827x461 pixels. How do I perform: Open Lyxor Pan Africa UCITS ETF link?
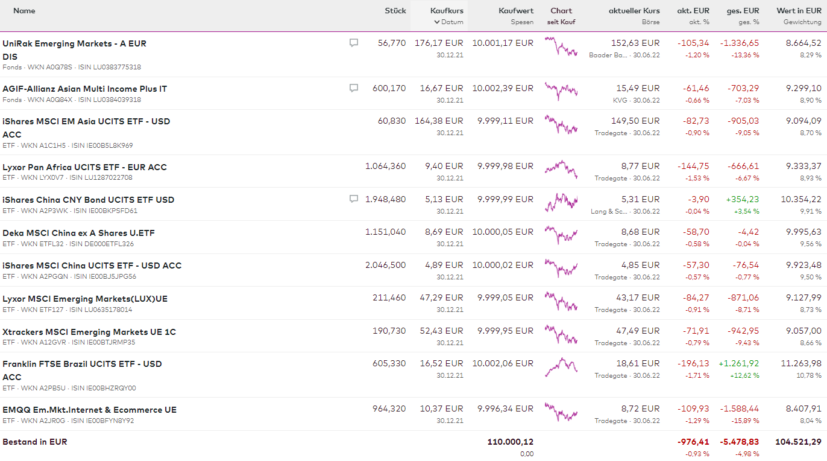84,167
